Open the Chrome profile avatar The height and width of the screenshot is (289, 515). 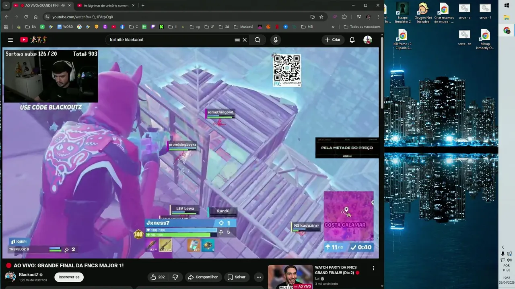[x=368, y=17]
